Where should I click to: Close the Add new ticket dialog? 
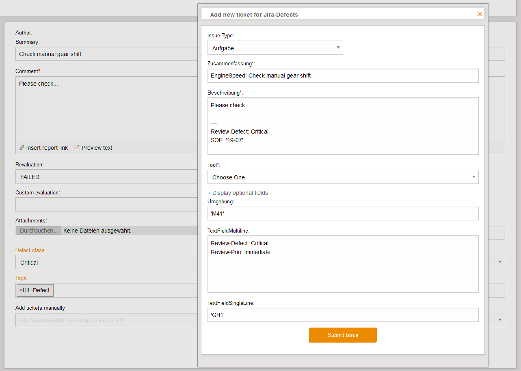pyautogui.click(x=480, y=14)
